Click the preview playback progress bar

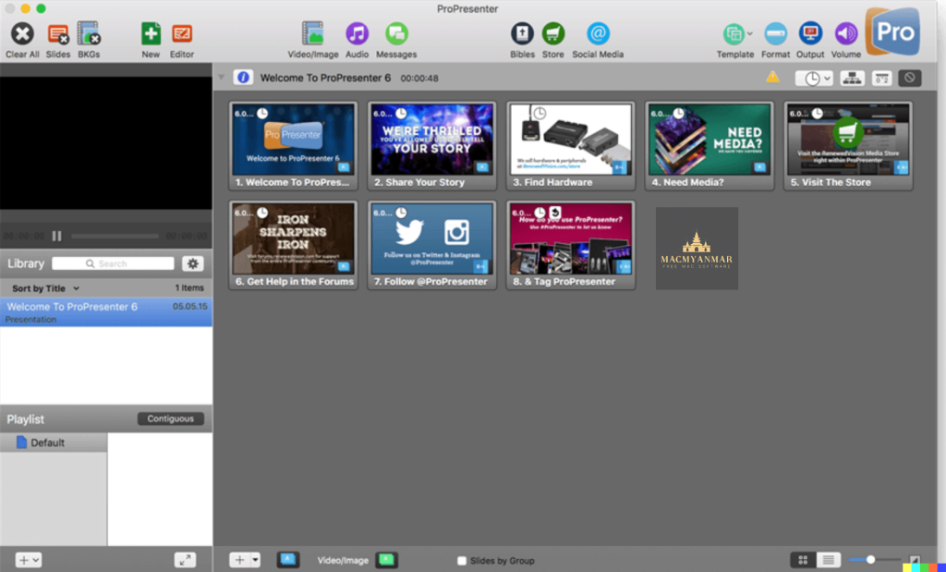coord(115,236)
